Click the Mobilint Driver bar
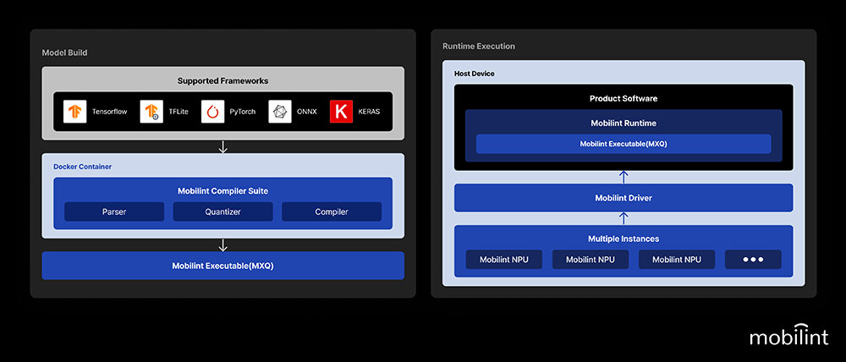The image size is (846, 362). pos(624,198)
